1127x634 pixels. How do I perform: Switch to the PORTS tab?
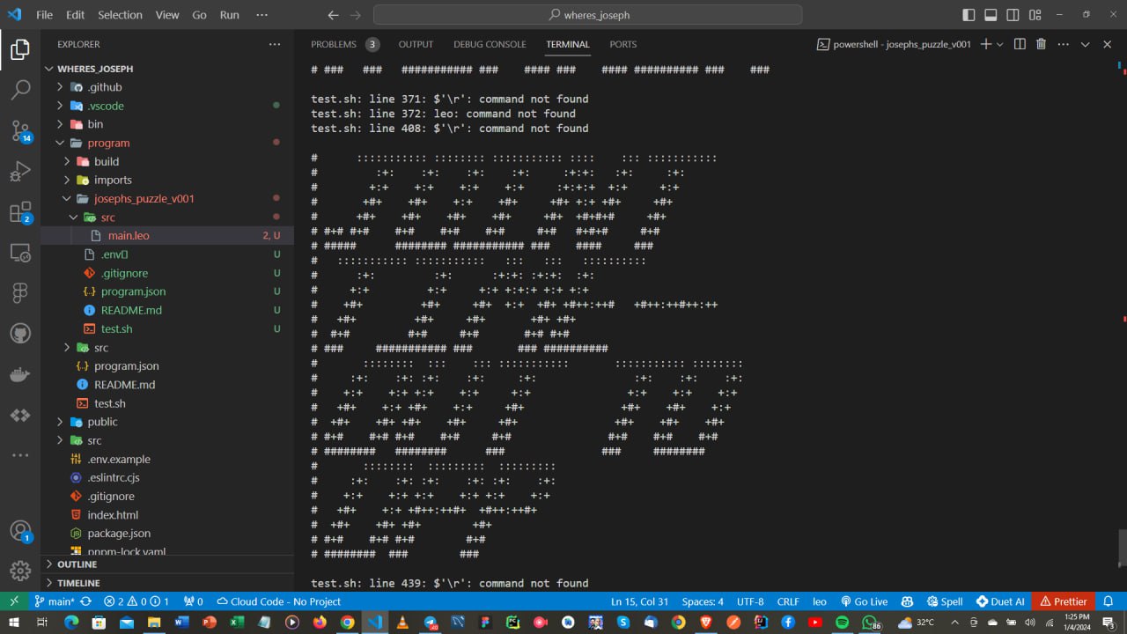coord(622,44)
